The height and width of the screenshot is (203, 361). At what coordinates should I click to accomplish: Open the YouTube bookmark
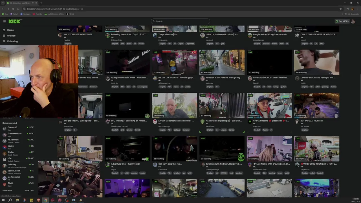[x=38, y=14]
